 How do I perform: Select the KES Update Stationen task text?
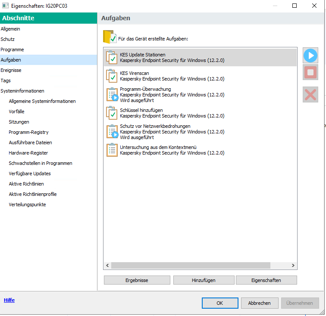pyautogui.click(x=143, y=55)
